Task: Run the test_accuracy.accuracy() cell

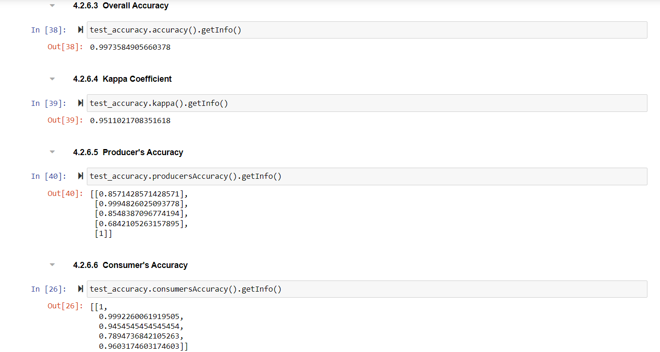Action: pos(80,30)
